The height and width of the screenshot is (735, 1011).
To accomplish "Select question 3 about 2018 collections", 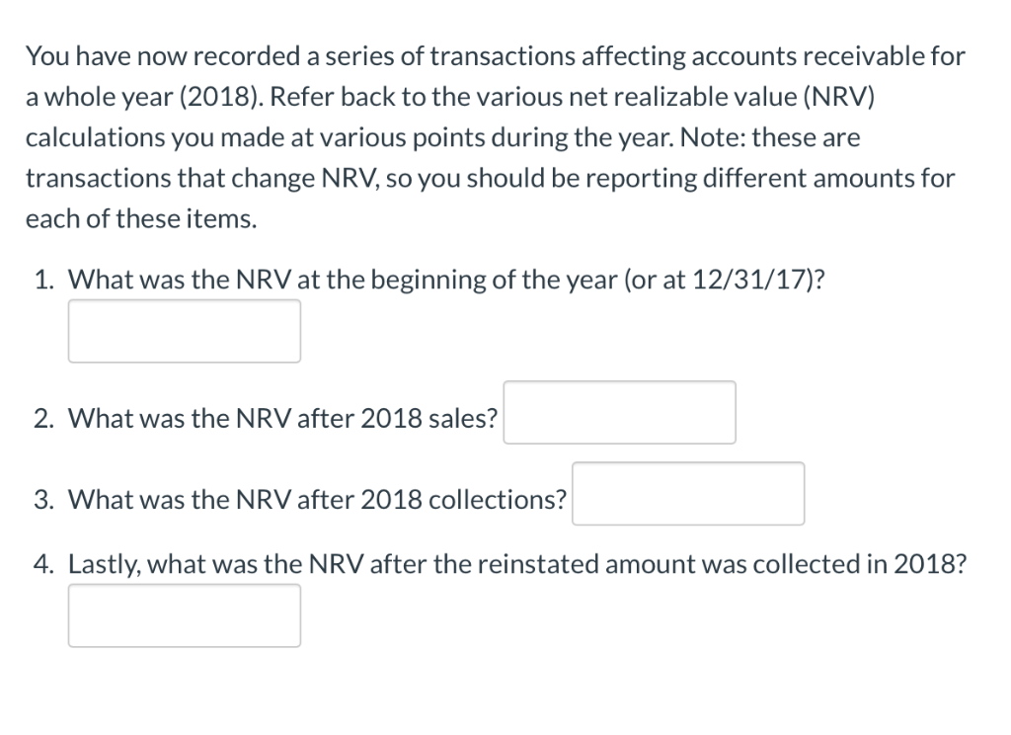I will (316, 500).
